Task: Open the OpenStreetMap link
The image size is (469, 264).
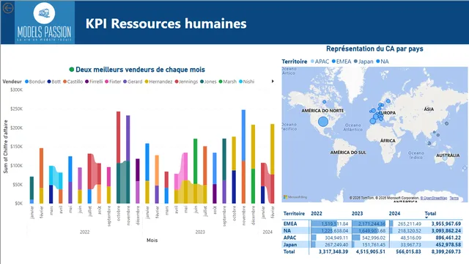Action: tap(434, 198)
